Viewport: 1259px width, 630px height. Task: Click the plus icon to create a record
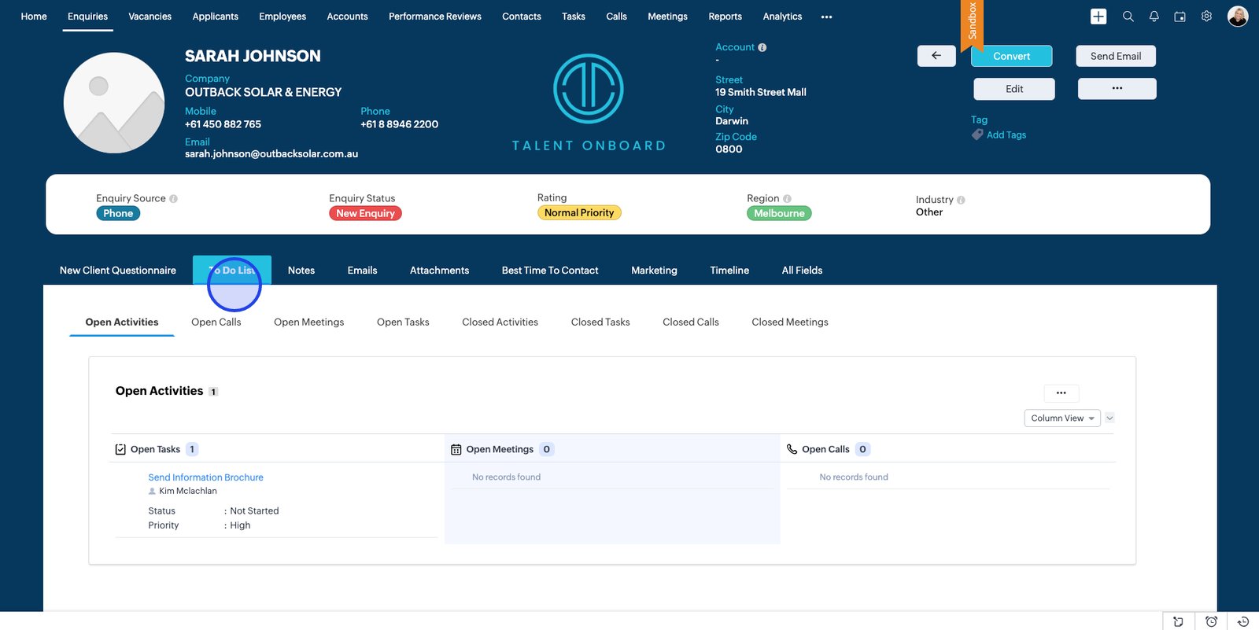[1098, 17]
